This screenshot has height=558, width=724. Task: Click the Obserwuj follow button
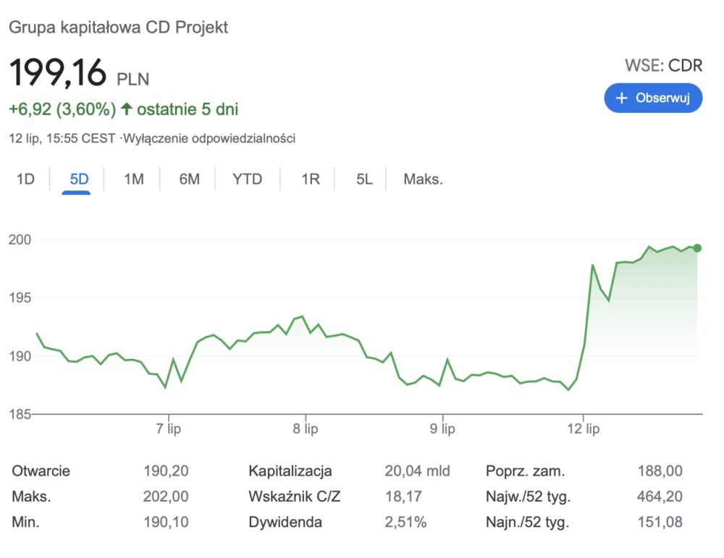(653, 98)
